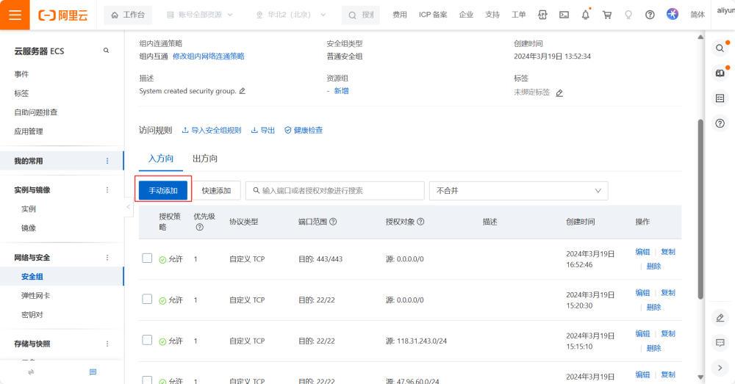Open 网络与安全 options dots
The height and width of the screenshot is (384, 735).
(x=107, y=258)
